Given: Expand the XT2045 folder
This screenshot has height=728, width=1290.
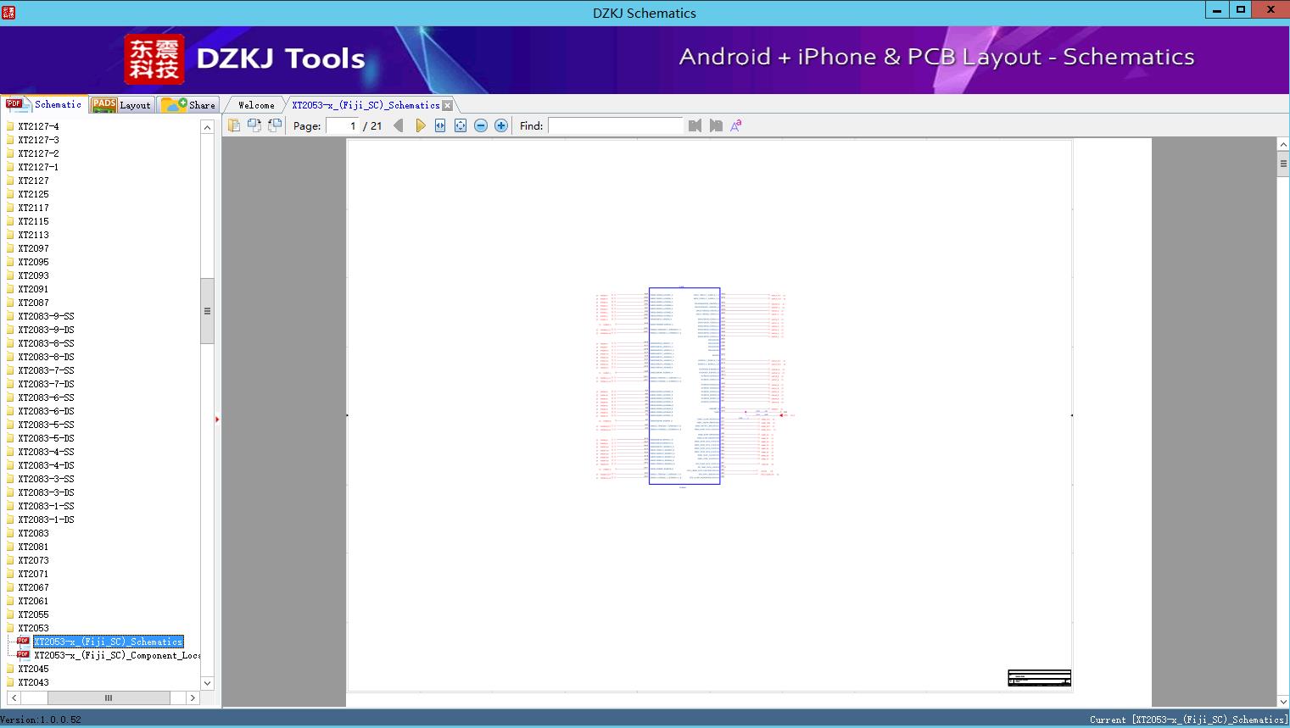Looking at the screenshot, I should coord(33,669).
